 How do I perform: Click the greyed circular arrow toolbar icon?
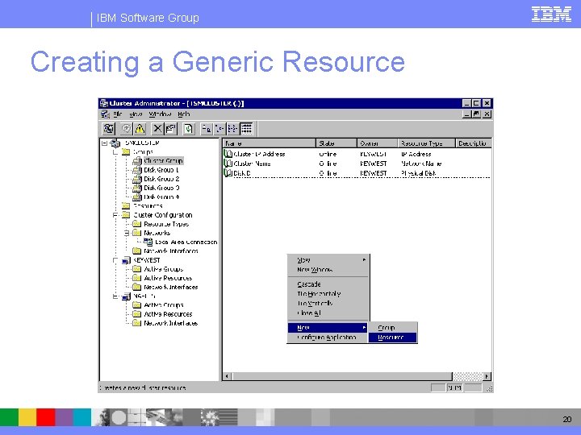point(127,129)
